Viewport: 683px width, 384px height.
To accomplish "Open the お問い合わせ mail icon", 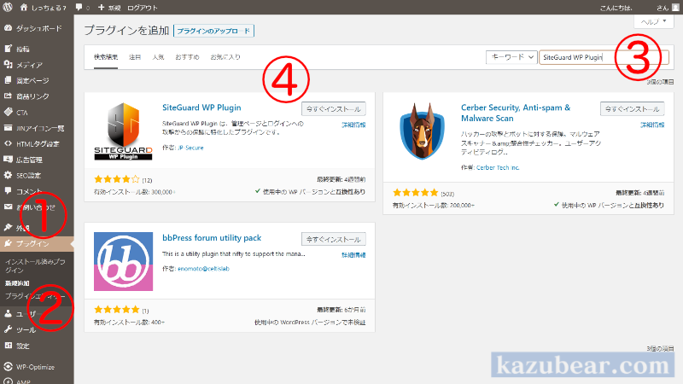I will [x=8, y=207].
